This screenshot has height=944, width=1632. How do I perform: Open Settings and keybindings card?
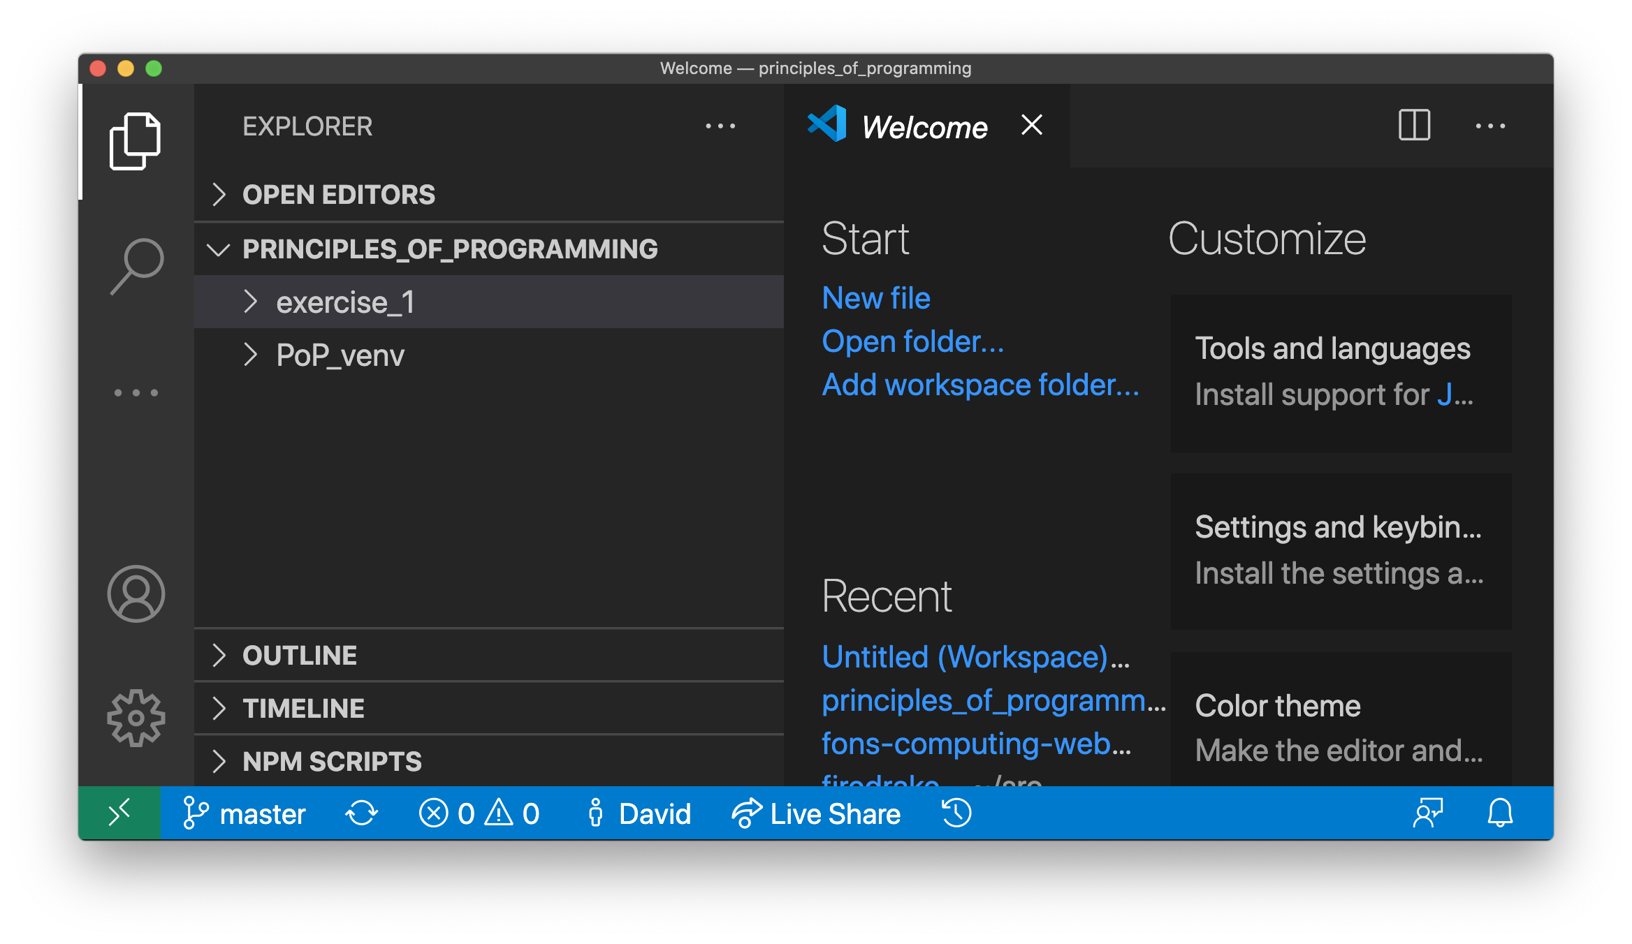[x=1341, y=552]
